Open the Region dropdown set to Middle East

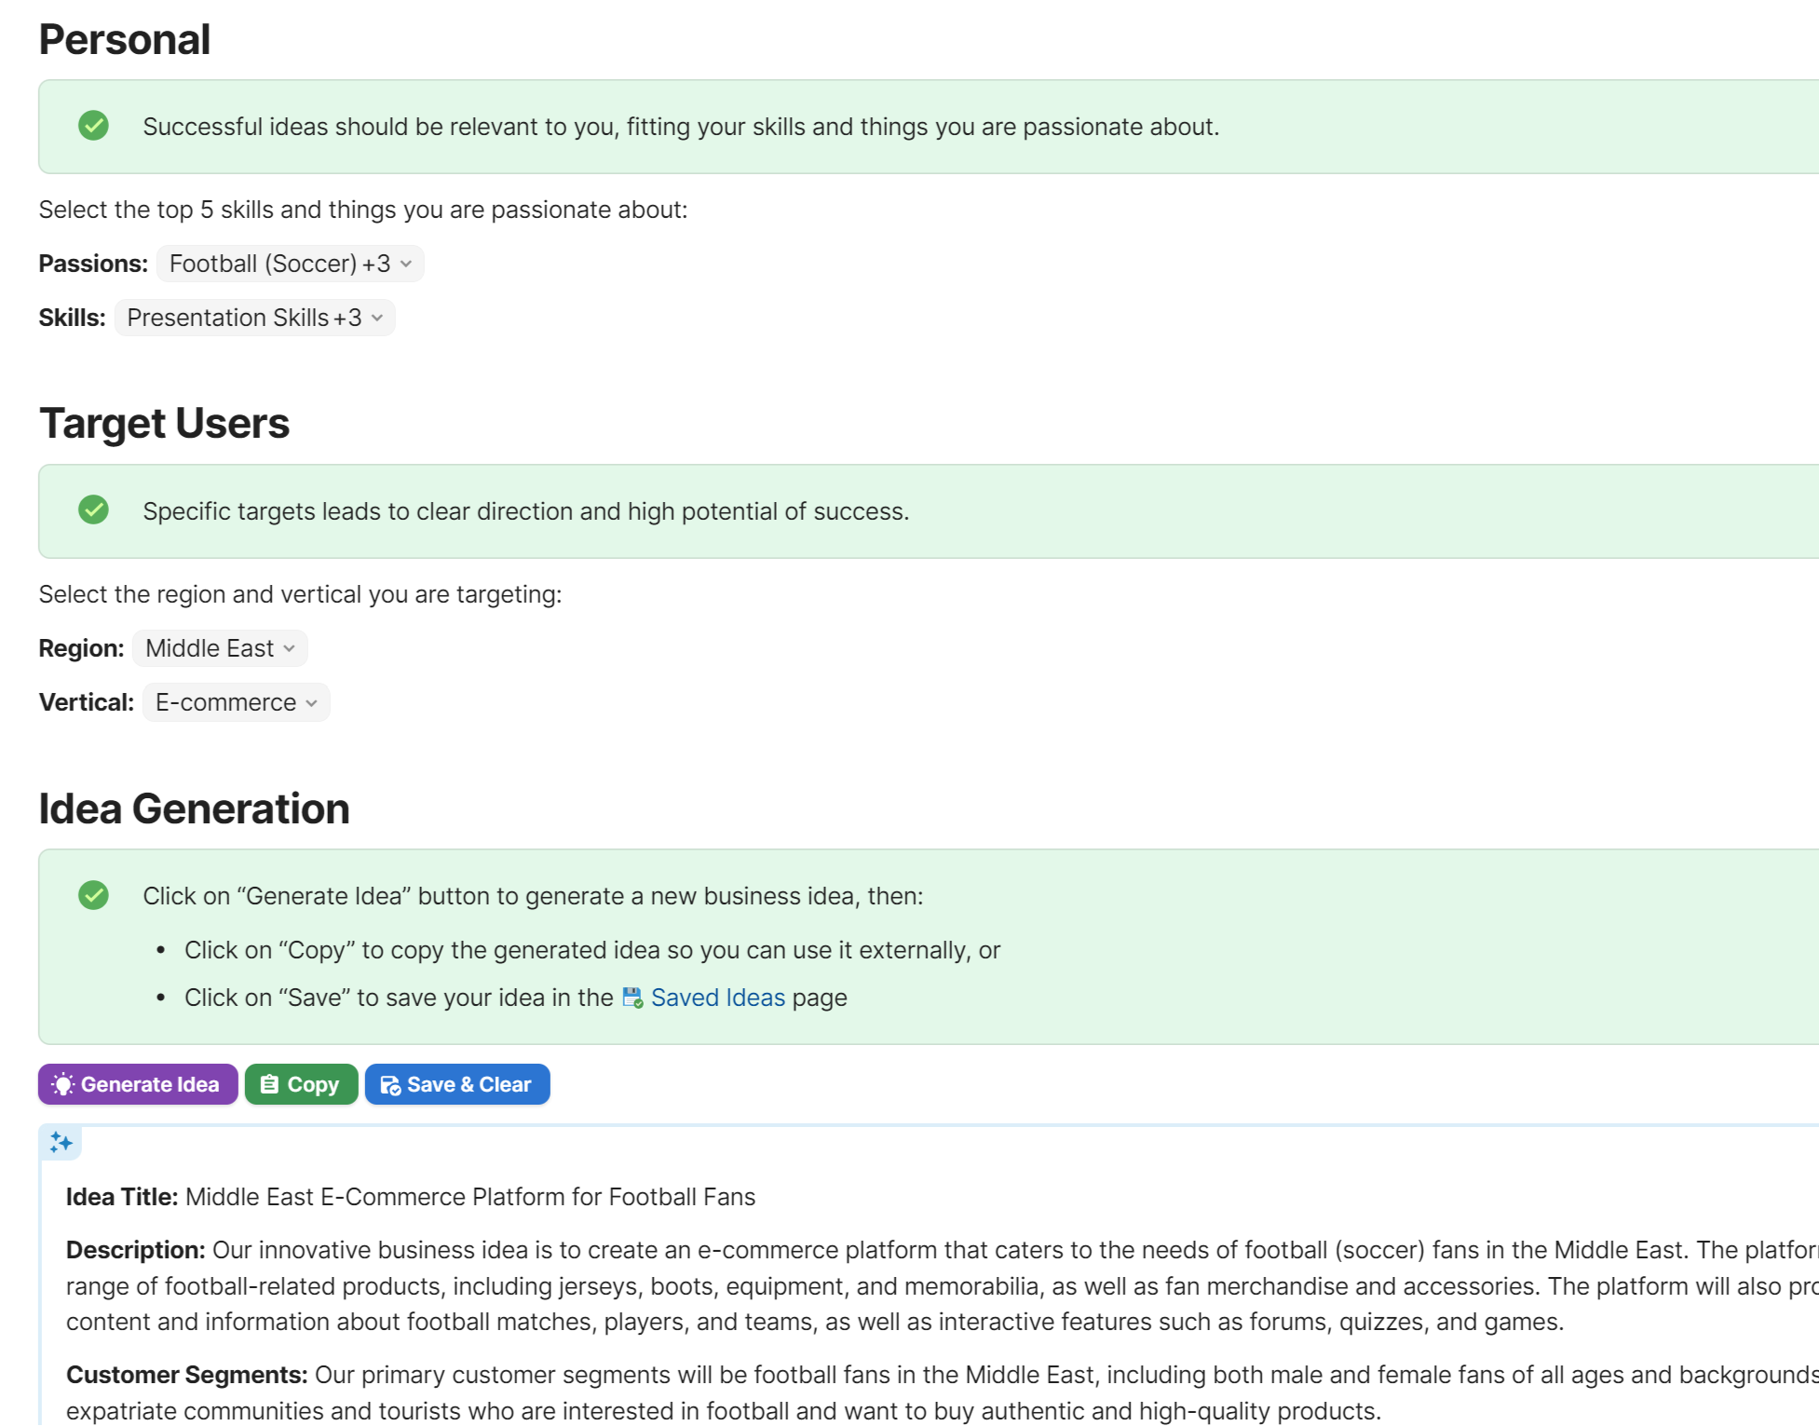coord(220,648)
